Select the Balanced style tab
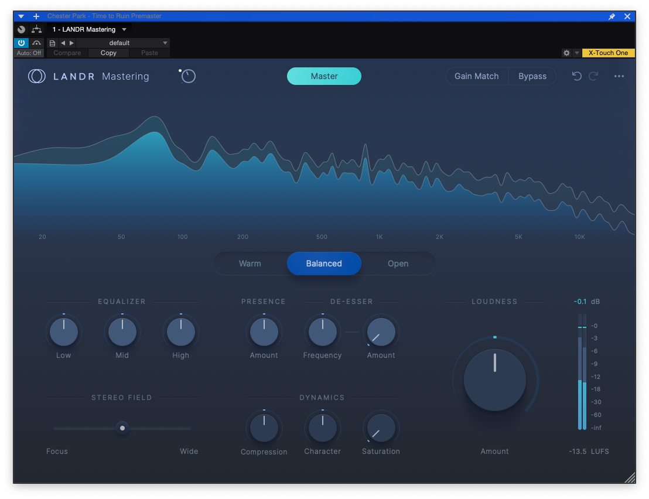 coord(324,264)
